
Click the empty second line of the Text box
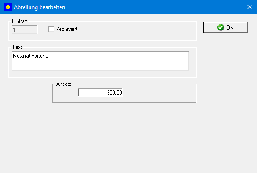(100, 66)
